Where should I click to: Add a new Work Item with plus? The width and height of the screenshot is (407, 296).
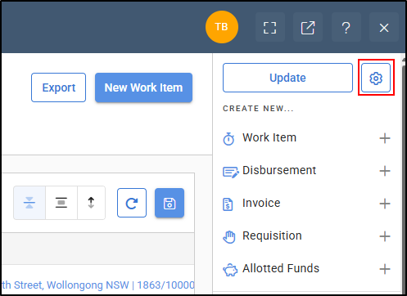(385, 138)
